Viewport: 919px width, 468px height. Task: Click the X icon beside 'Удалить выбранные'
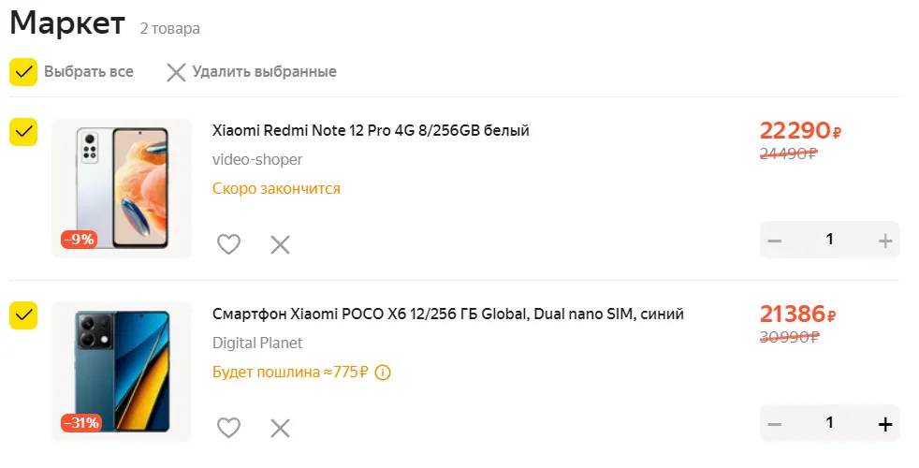click(x=176, y=72)
